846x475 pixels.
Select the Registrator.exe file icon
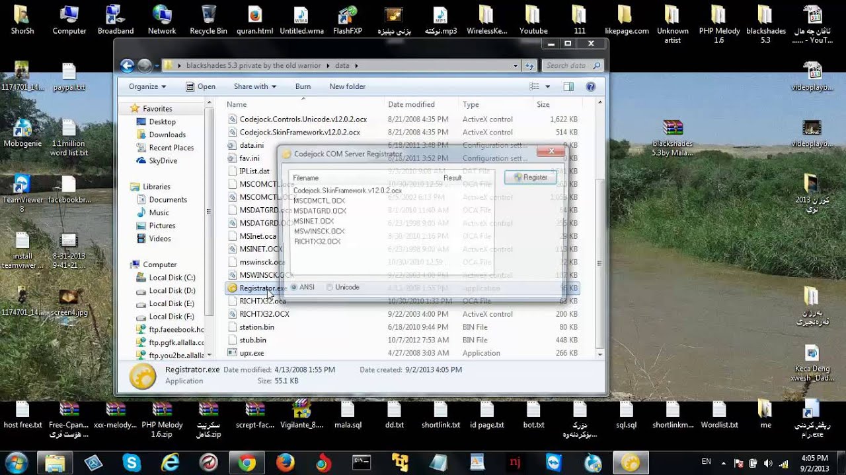pos(232,288)
